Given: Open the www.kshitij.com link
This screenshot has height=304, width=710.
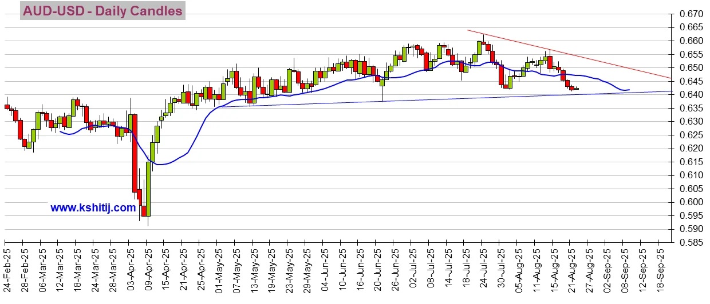Looking at the screenshot, I should (x=93, y=208).
